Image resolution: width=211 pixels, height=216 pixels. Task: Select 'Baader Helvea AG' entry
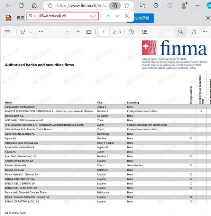coord(15,165)
